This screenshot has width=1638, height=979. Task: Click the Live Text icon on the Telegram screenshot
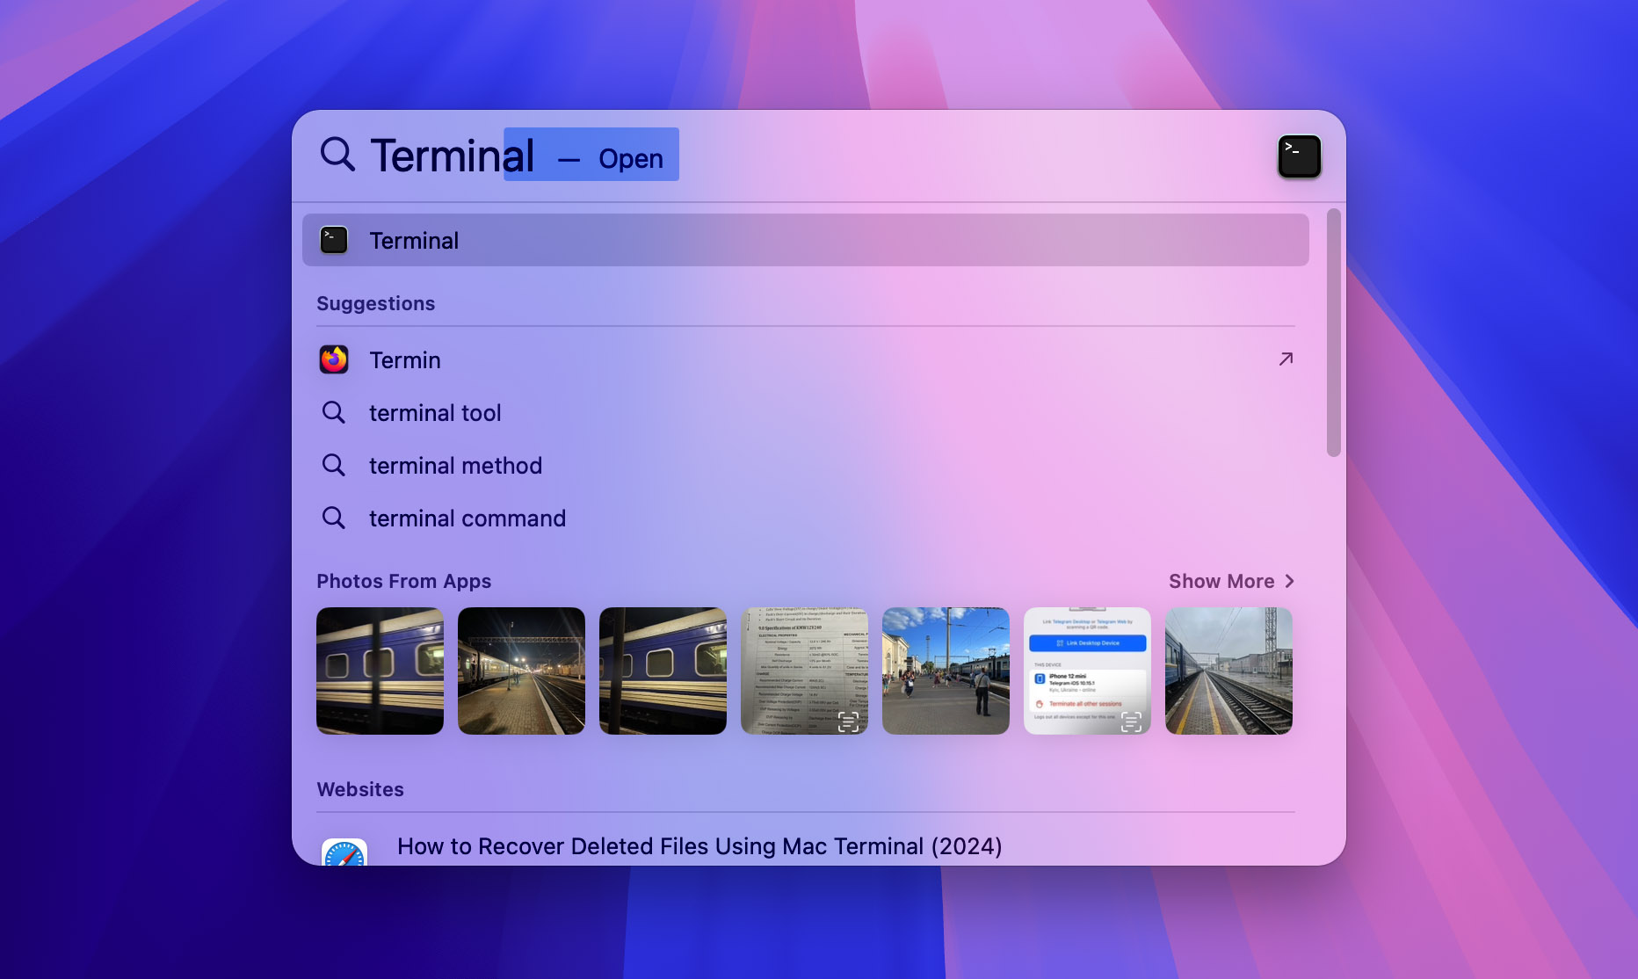1131,722
